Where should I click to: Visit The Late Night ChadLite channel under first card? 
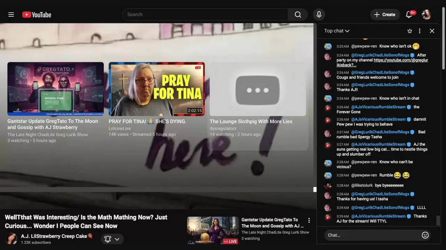point(48,135)
